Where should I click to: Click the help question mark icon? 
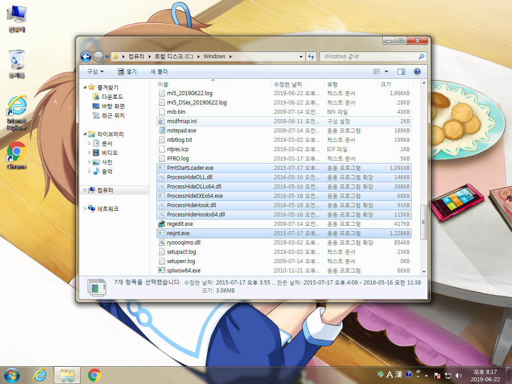pos(417,72)
